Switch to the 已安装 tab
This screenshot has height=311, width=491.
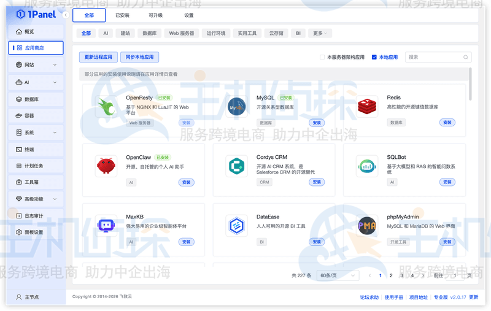coord(122,15)
